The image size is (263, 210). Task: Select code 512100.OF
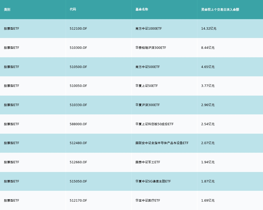click(78, 29)
